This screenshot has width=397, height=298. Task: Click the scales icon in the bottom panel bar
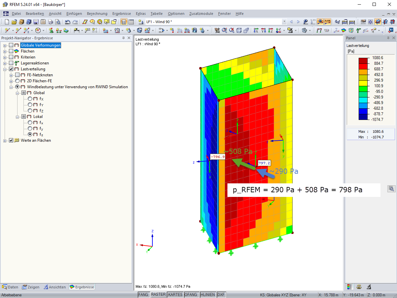pos(359,287)
